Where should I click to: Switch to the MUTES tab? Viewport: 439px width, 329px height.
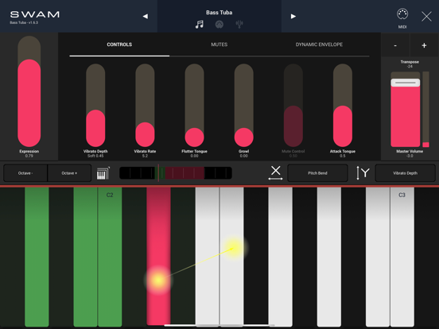click(219, 45)
